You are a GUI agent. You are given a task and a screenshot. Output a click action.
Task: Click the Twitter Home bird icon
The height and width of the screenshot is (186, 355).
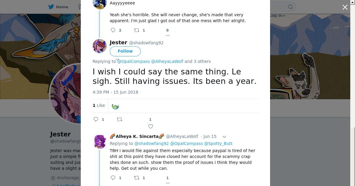[51, 7]
